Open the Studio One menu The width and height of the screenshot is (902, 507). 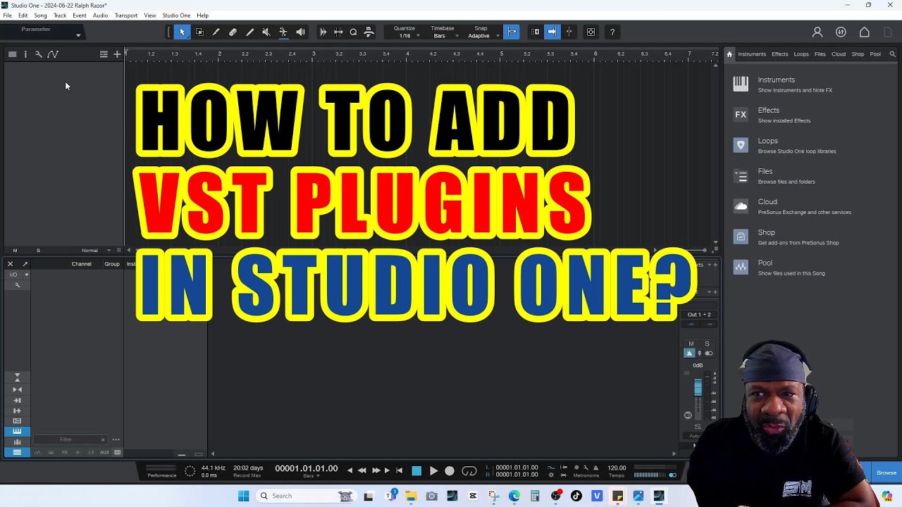tap(176, 15)
